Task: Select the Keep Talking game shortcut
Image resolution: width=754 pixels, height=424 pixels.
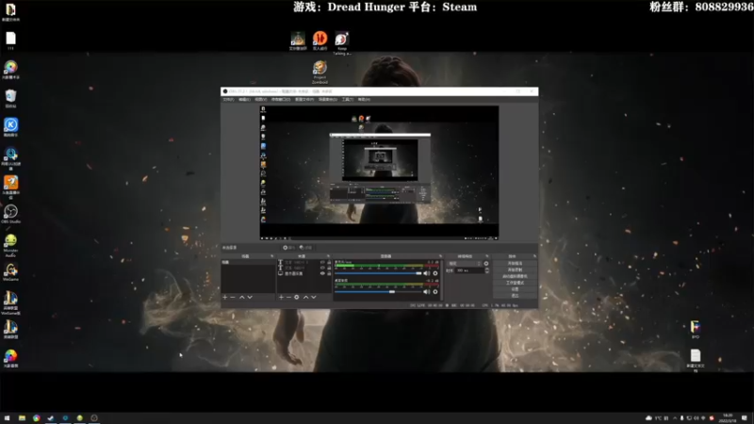Action: coord(342,42)
